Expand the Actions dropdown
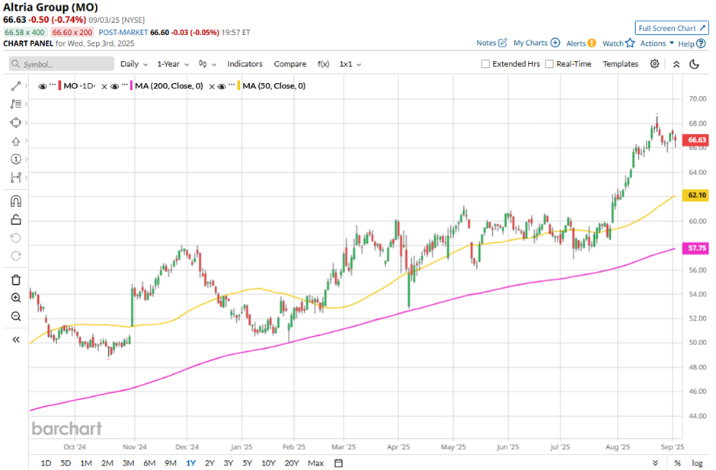716x470 pixels. pyautogui.click(x=657, y=43)
